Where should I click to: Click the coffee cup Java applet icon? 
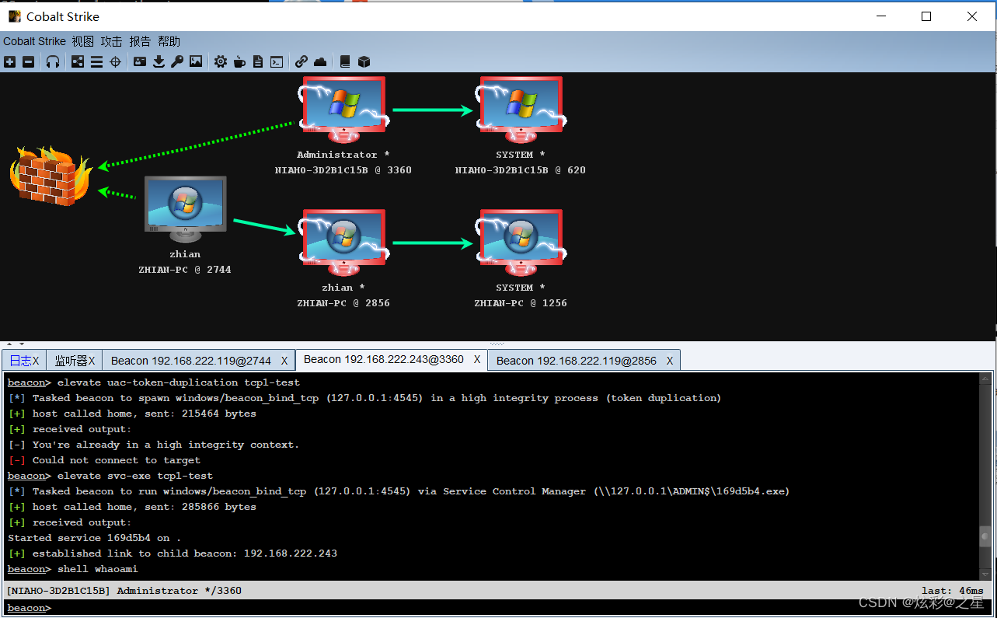(239, 61)
